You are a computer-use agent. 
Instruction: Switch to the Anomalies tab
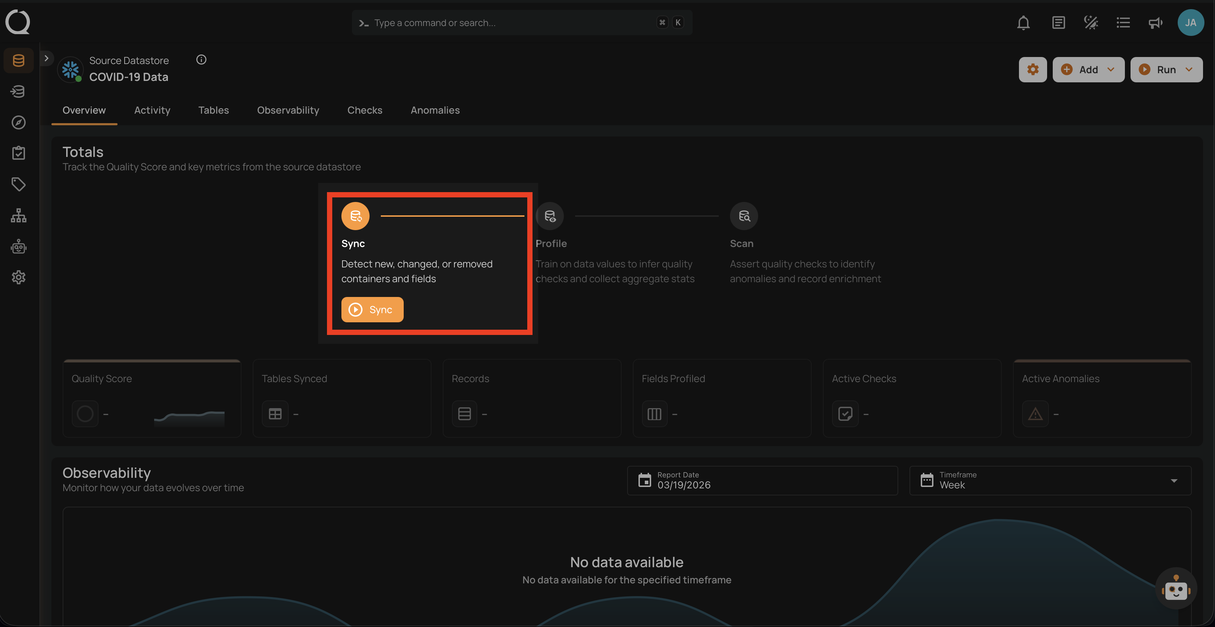435,110
